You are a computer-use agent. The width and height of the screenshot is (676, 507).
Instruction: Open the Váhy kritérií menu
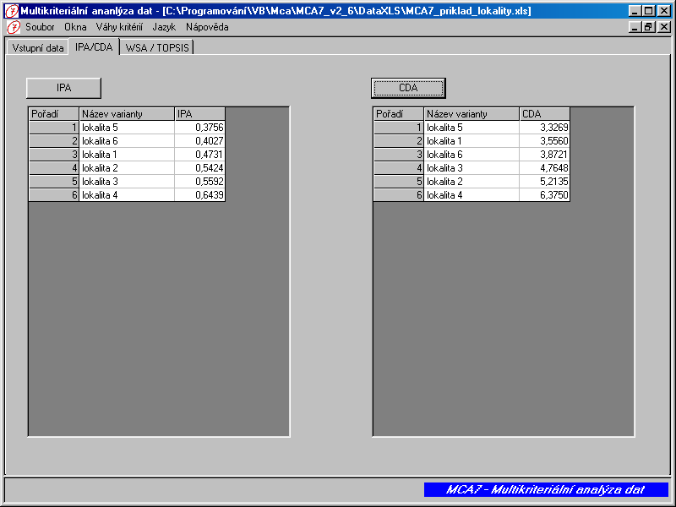[x=119, y=27]
